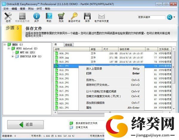Viewport: 179px width, 140px height.
Task: Open the 文件 menu
Action: 6,9
